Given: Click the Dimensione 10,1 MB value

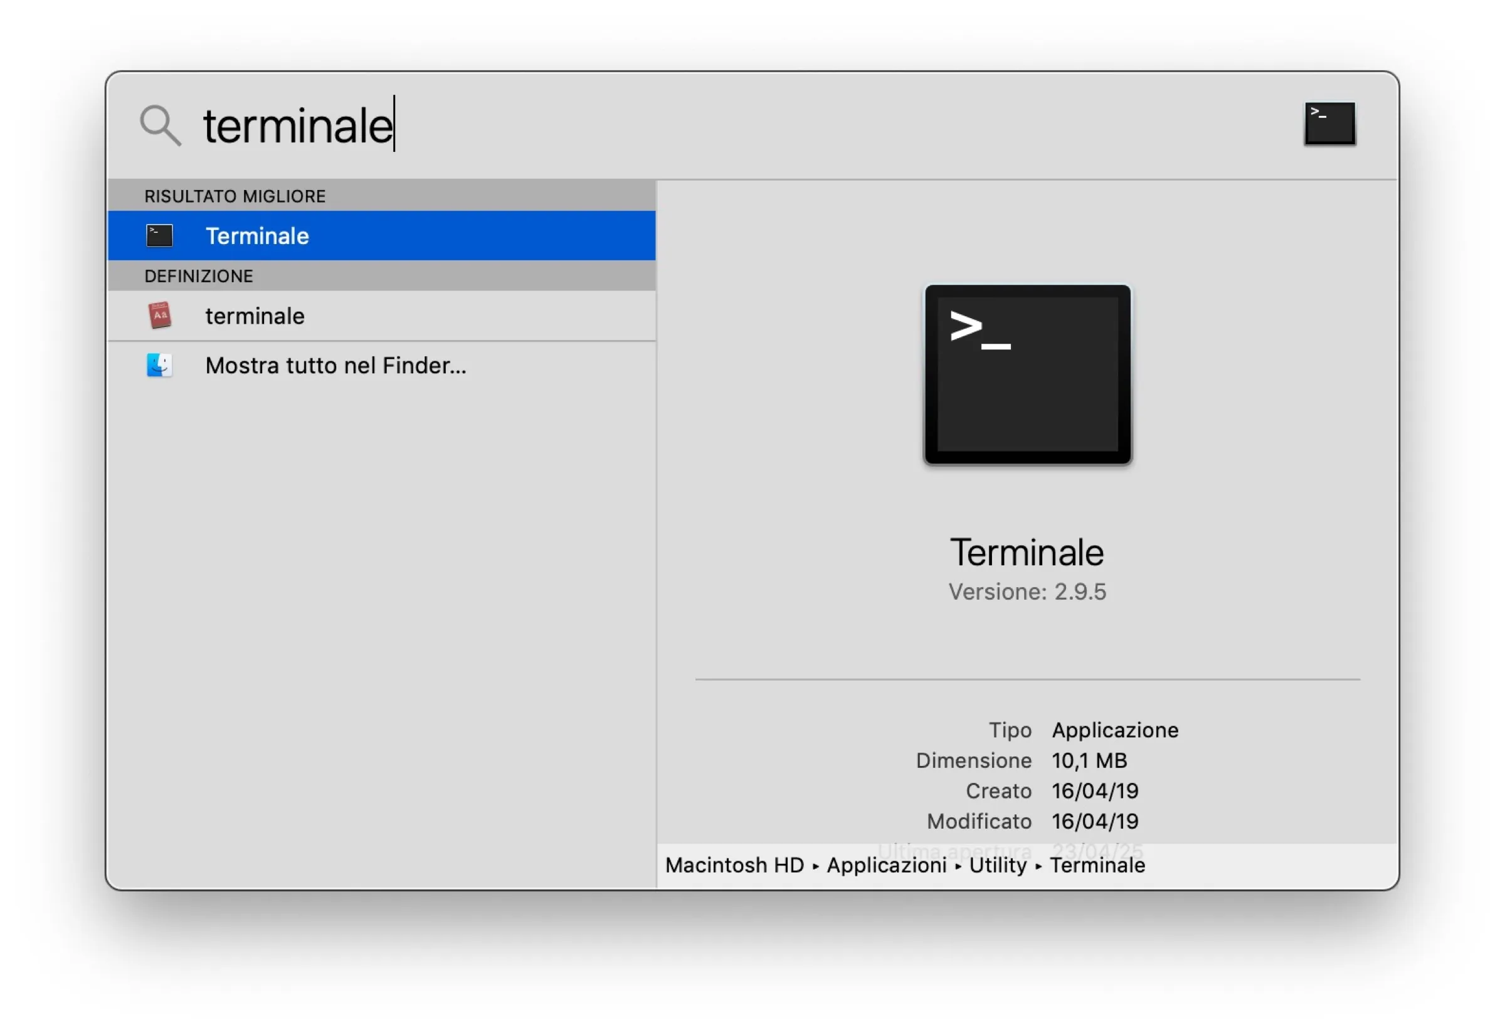Looking at the screenshot, I should 1089,760.
